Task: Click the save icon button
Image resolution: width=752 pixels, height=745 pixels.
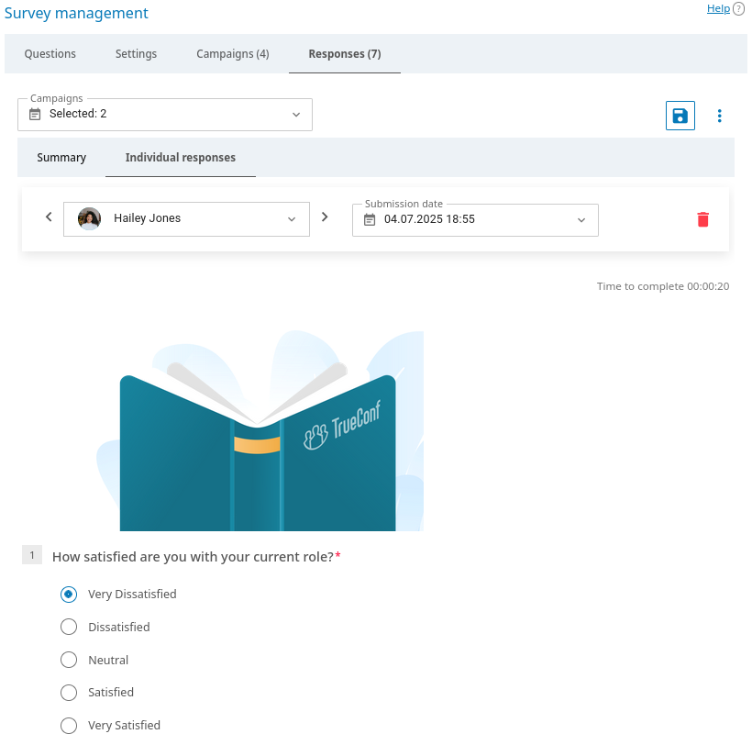Action: point(680,116)
